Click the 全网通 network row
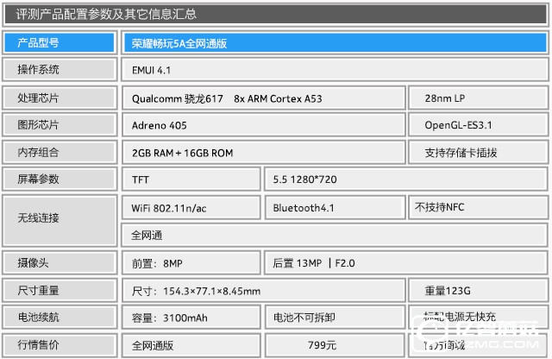This screenshot has height=359, width=552. 335,235
